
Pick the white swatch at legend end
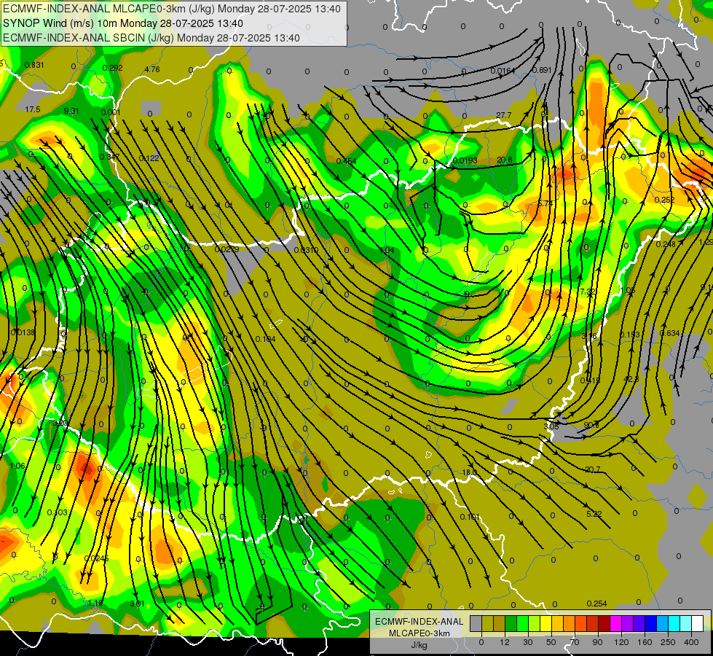[698, 623]
